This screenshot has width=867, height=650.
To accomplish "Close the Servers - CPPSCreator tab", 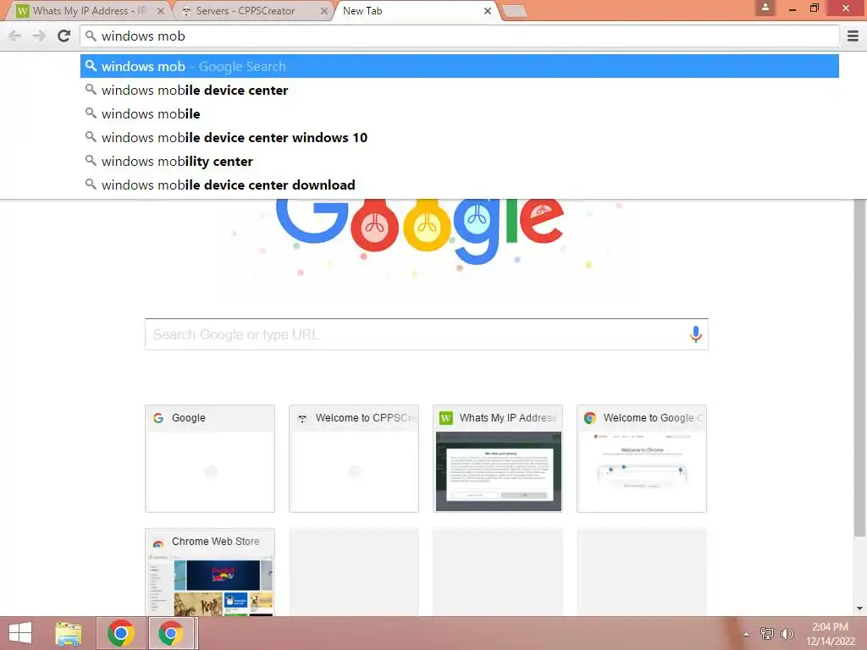I will tap(324, 10).
